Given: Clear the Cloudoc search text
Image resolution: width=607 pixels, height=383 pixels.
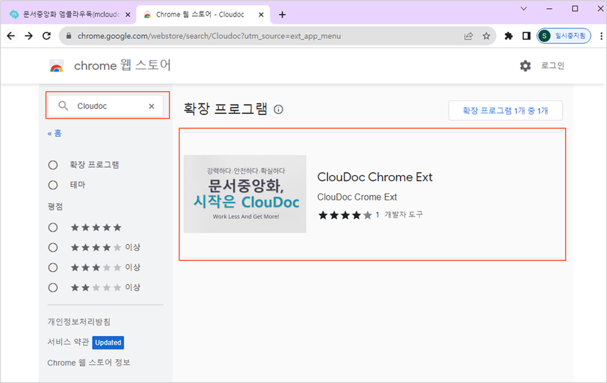Looking at the screenshot, I should [x=151, y=106].
